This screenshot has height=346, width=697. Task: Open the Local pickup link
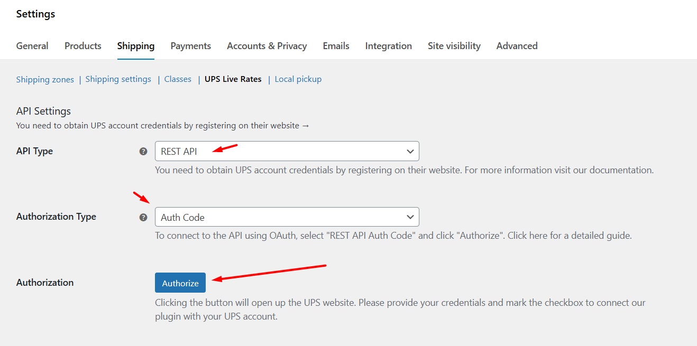click(298, 79)
